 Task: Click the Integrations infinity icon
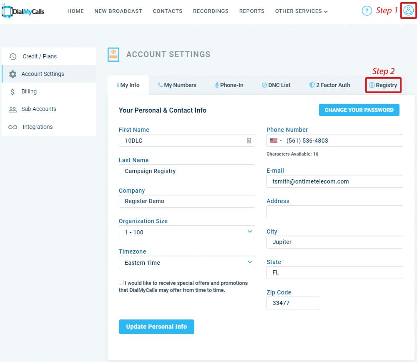click(x=13, y=127)
